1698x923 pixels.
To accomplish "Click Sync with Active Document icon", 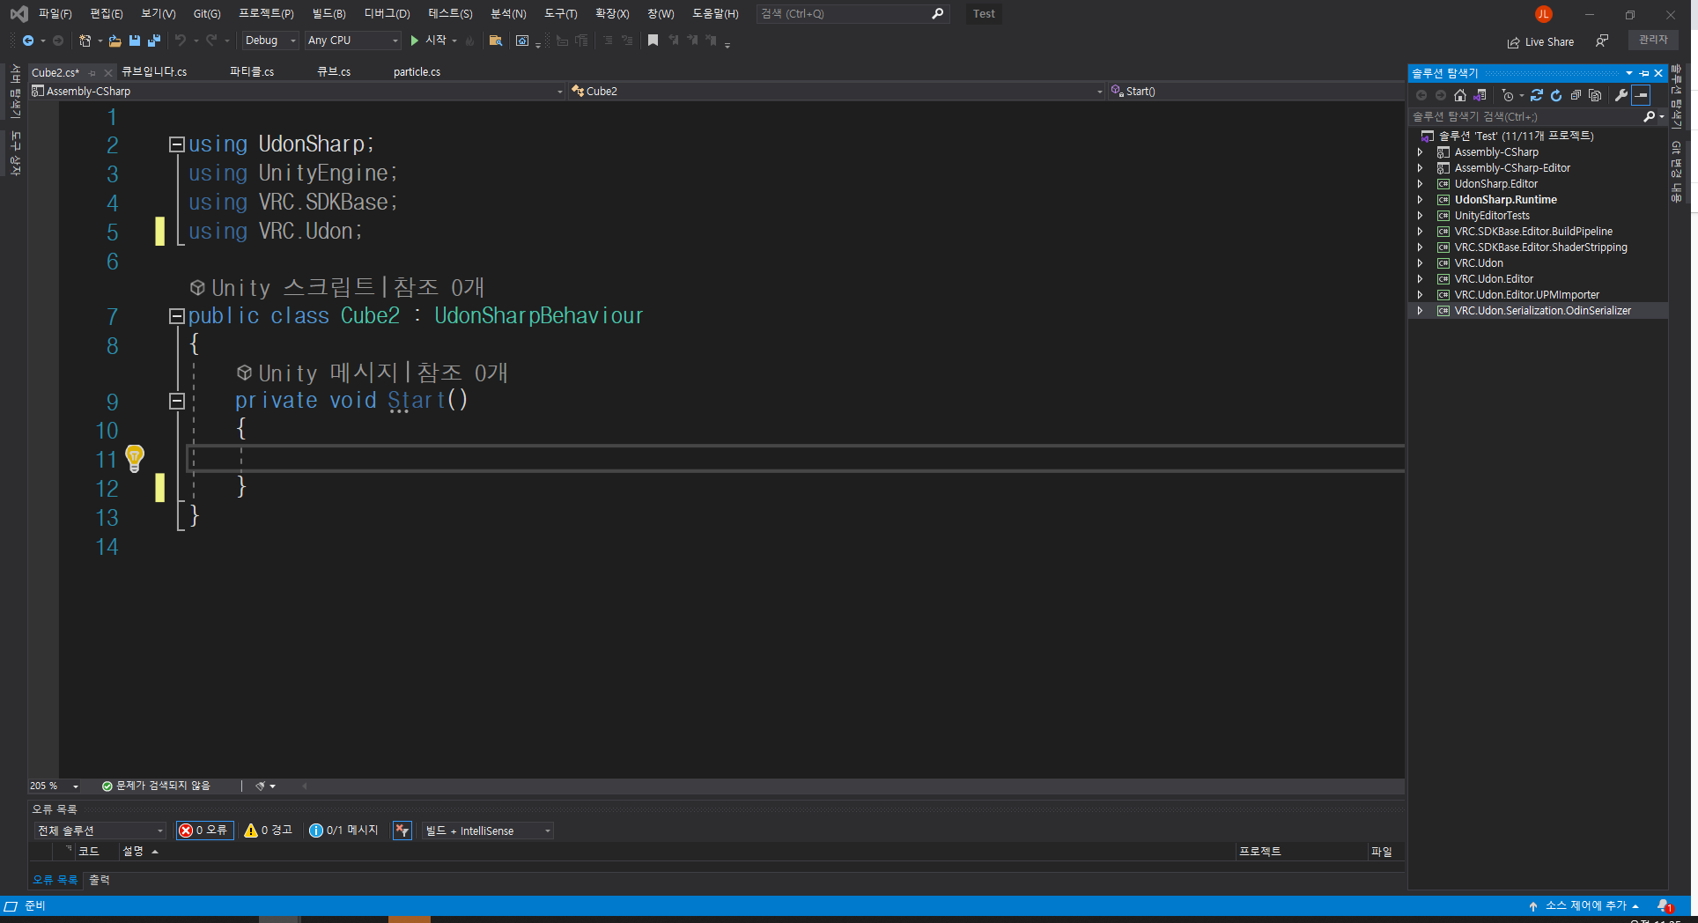I will (x=1537, y=95).
